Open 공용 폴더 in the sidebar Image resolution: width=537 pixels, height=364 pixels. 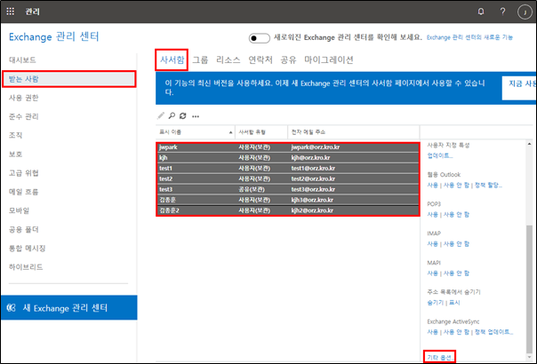(24, 230)
